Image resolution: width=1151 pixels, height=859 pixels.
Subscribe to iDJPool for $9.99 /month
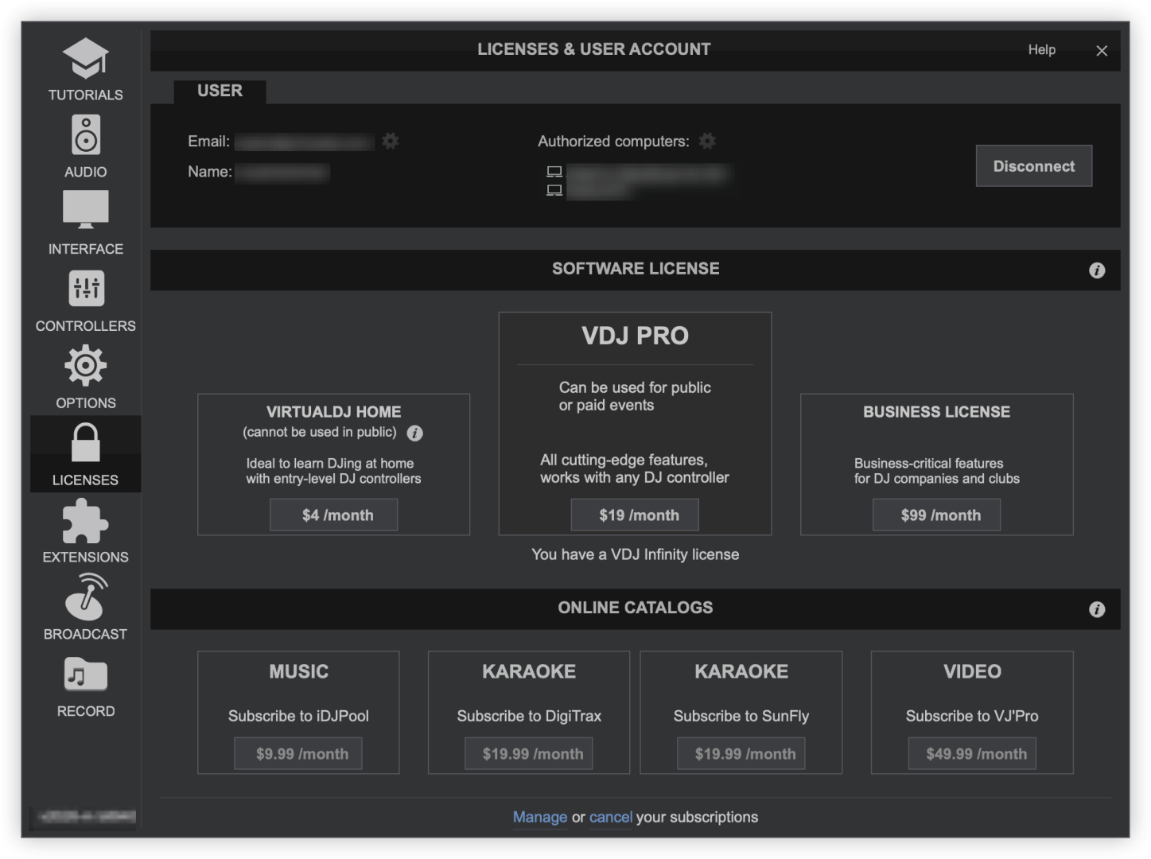tap(298, 753)
